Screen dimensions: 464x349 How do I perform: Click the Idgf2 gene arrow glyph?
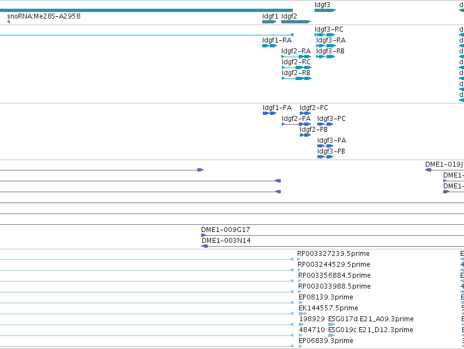pos(296,22)
